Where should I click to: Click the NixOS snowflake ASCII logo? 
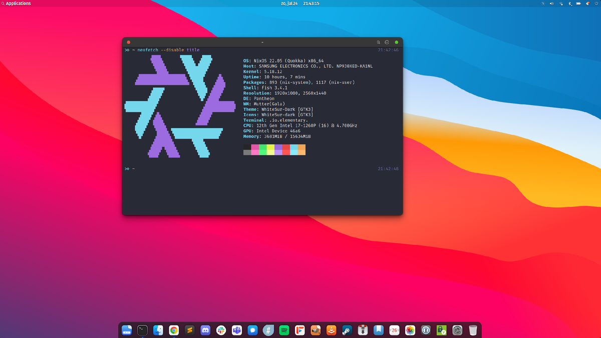pos(180,106)
